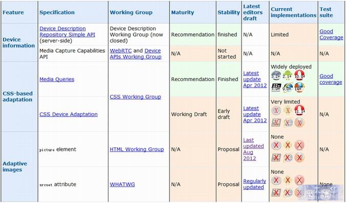
Task: Click the Android 2.1+ icon for Media Queries
Action: (x=287, y=75)
